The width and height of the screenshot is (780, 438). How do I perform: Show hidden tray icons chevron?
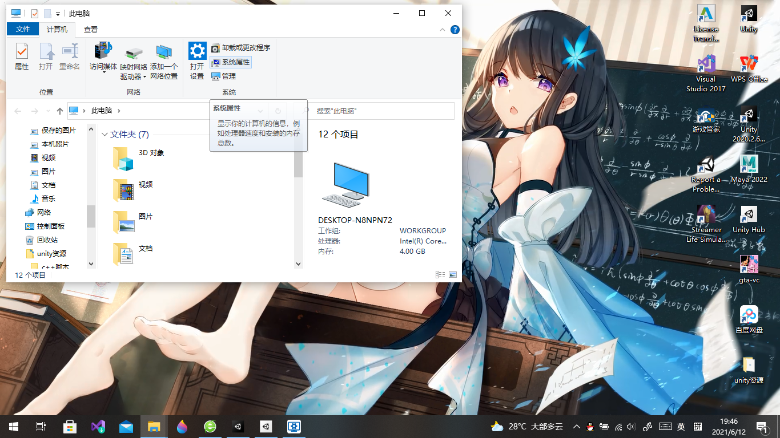click(x=577, y=427)
